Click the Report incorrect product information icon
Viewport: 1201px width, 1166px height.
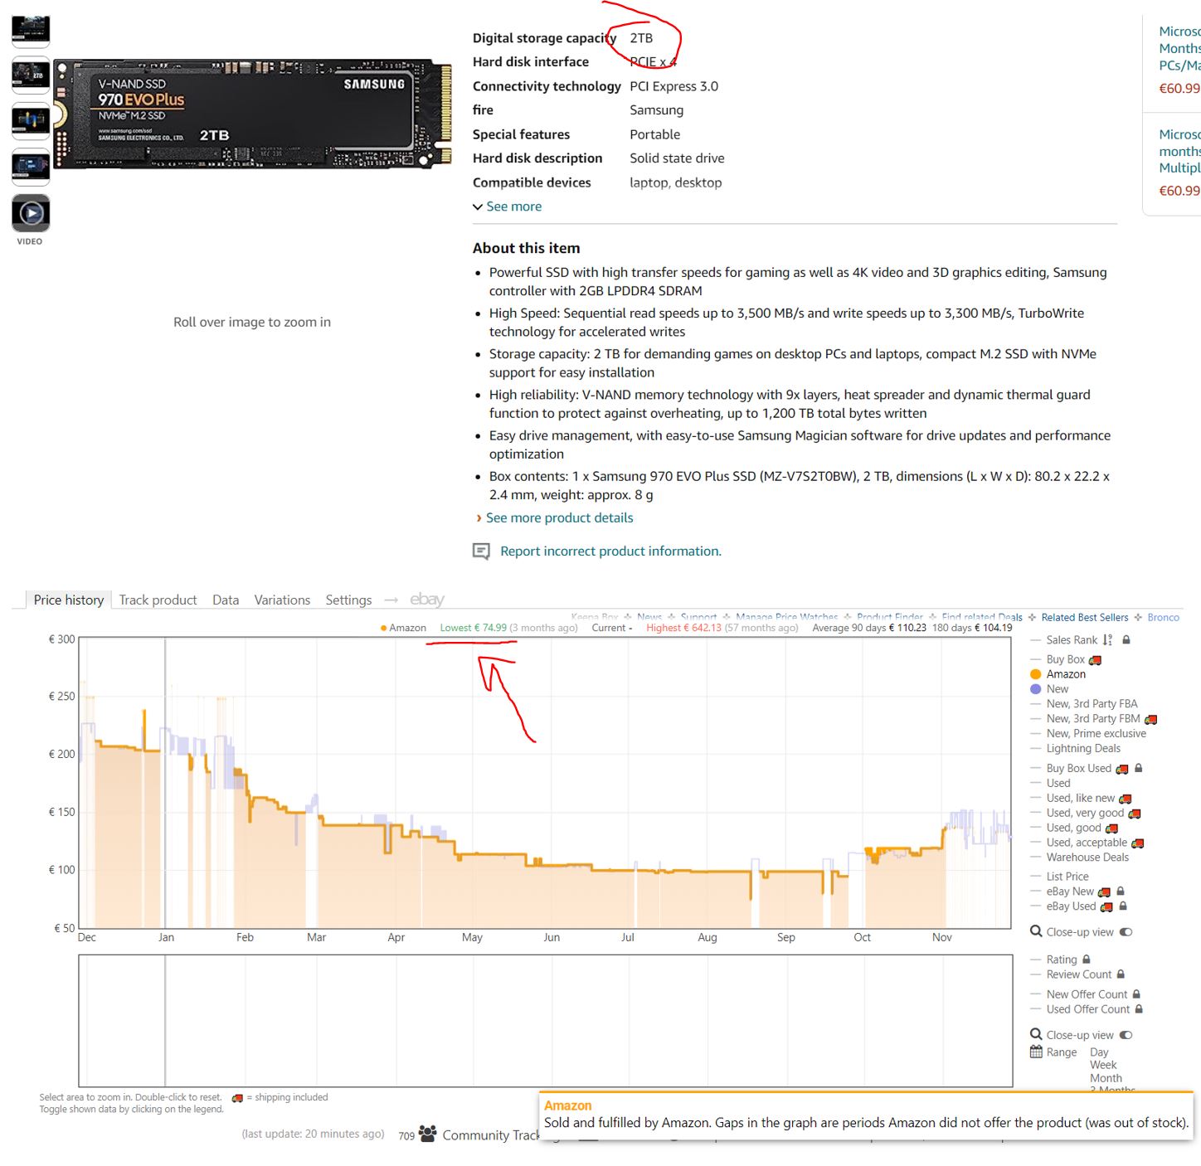coord(481,551)
